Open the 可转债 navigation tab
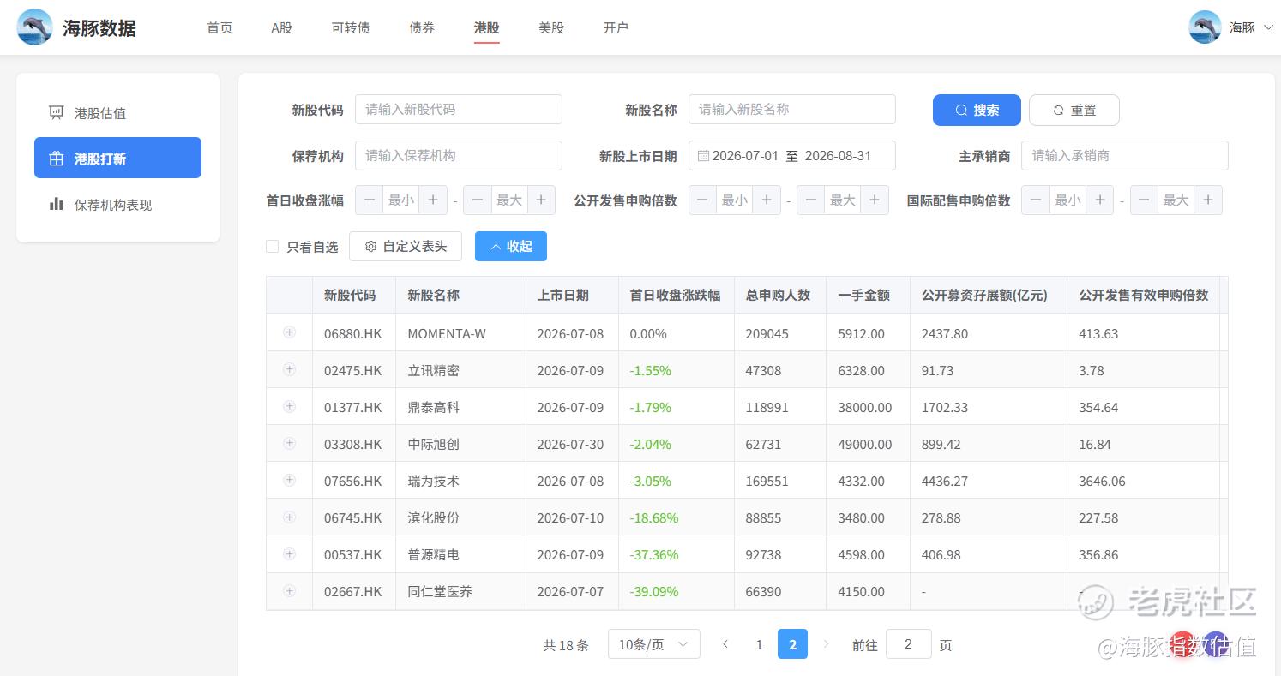 pyautogui.click(x=351, y=27)
